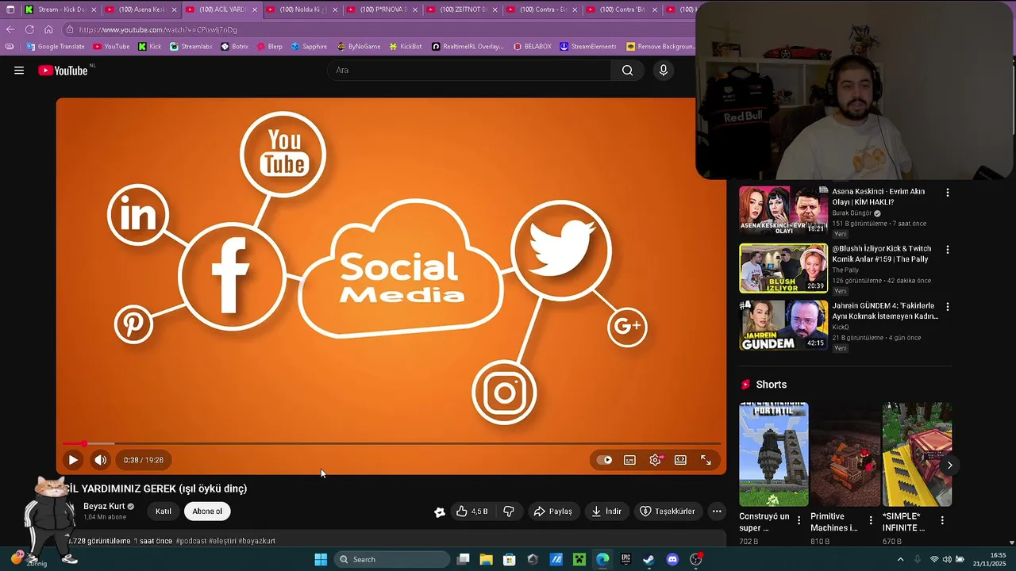Reload the page with refresh icon
The width and height of the screenshot is (1016, 571).
(29, 29)
